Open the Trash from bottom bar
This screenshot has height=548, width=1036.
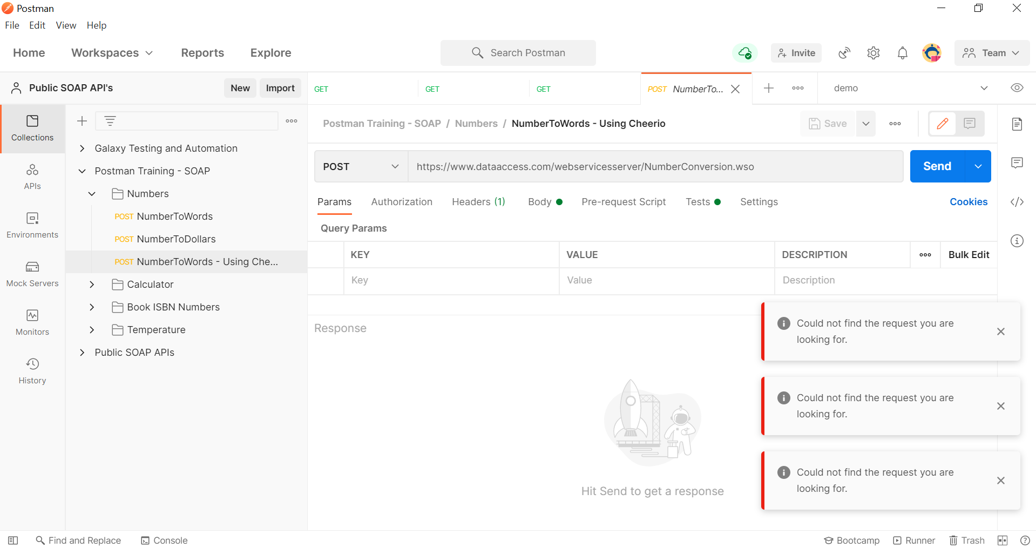(x=966, y=540)
